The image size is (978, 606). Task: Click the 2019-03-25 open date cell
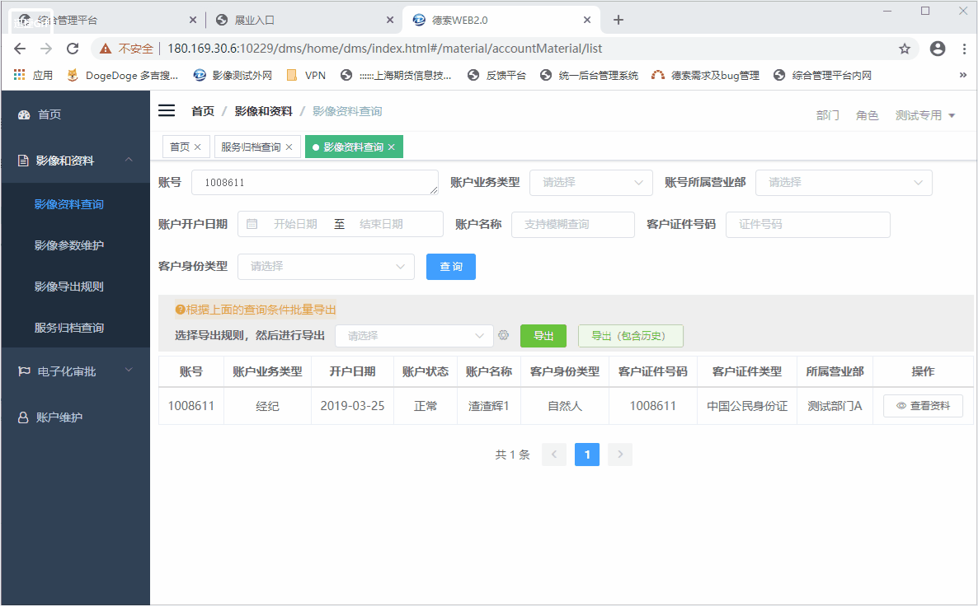[x=352, y=405]
